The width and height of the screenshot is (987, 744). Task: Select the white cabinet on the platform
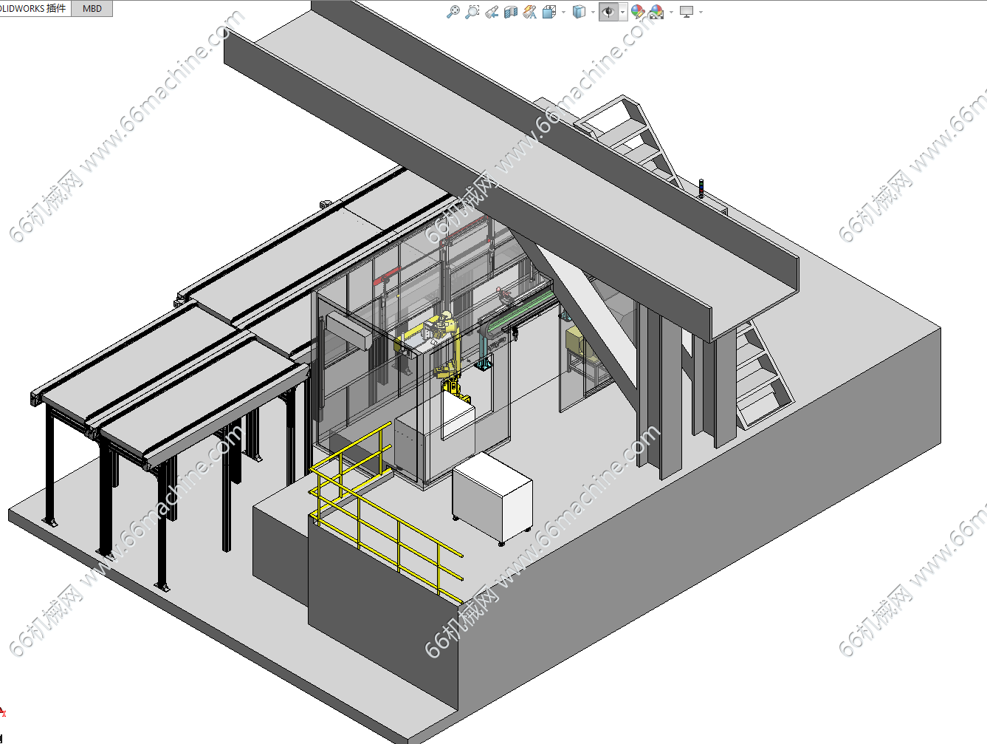tap(492, 499)
